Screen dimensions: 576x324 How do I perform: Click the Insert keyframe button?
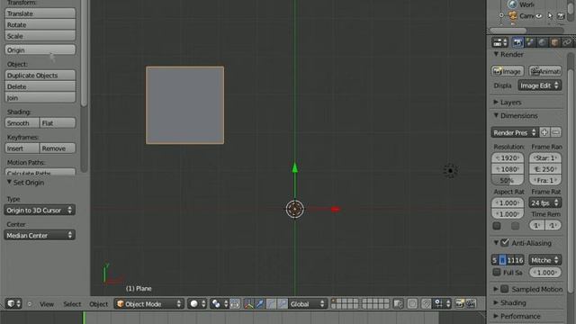click(x=22, y=148)
